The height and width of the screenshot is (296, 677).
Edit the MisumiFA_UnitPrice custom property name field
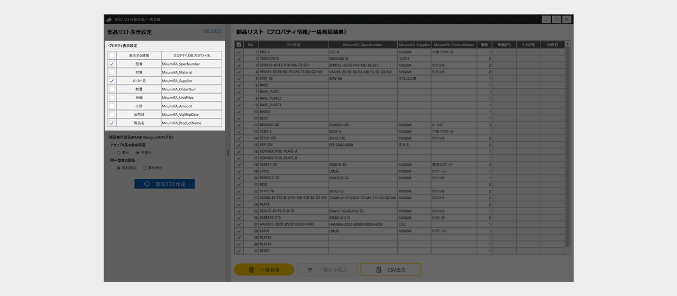click(x=191, y=98)
